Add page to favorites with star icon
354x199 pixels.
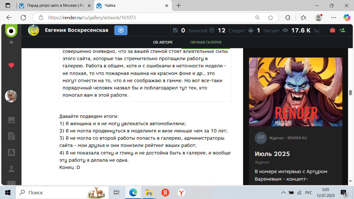tap(271, 18)
